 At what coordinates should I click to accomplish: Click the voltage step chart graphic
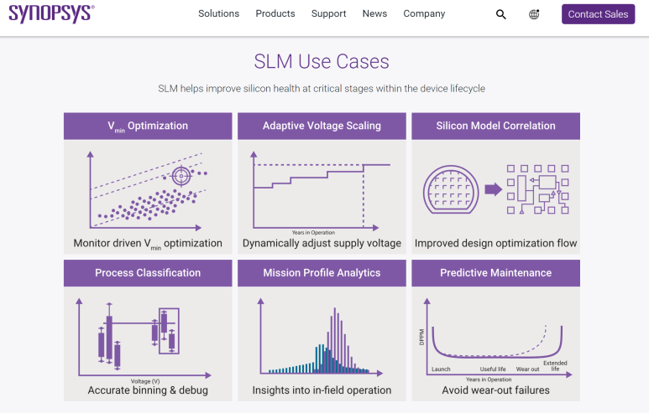coord(320,190)
